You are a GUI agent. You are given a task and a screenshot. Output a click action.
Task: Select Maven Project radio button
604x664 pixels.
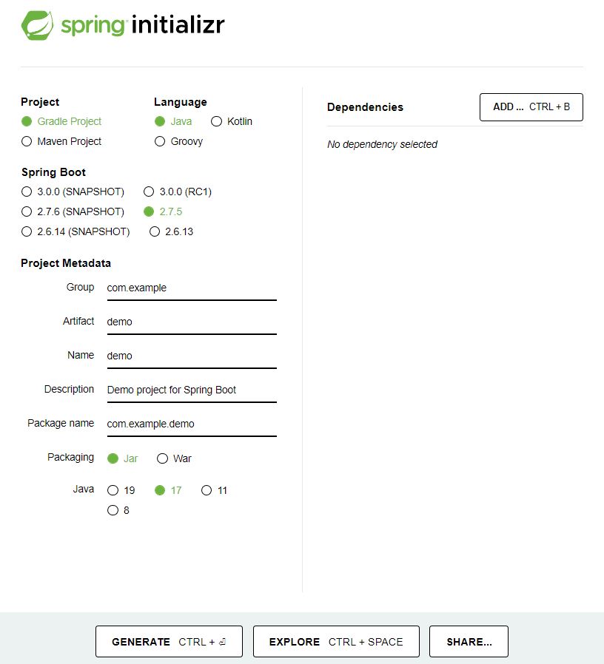(27, 141)
